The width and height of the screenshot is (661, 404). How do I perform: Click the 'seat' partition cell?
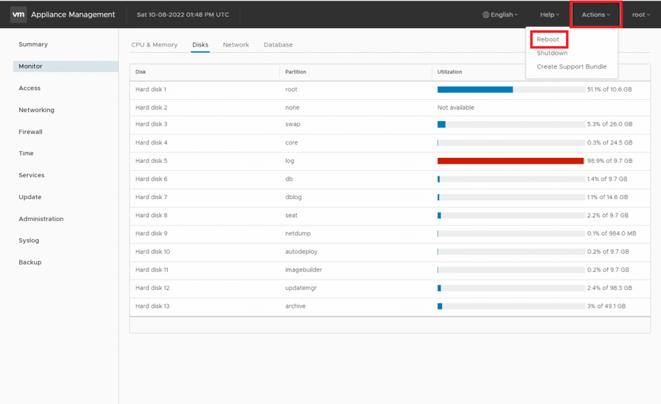point(291,215)
